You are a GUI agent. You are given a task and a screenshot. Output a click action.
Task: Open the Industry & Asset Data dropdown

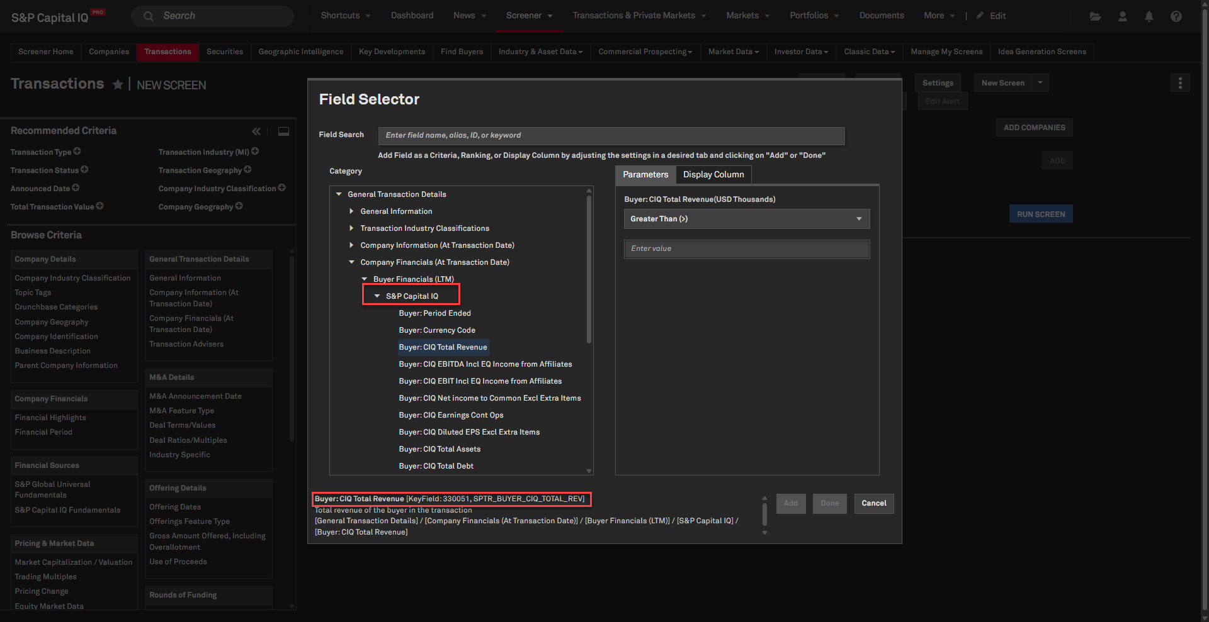(540, 52)
